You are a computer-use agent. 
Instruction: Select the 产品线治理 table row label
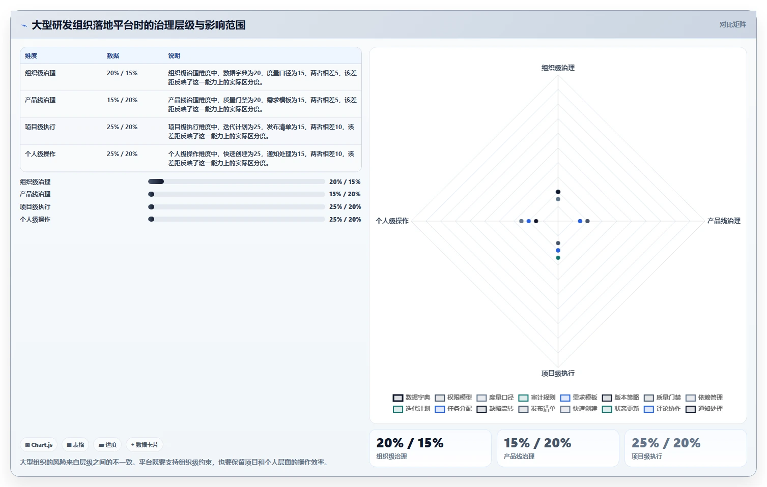tap(40, 100)
